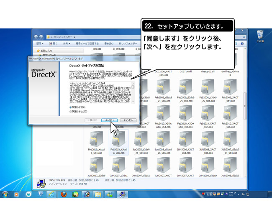Click the DXSETUP.exe icon in details pane
Viewport: 272px width, 212px height.
pyautogui.click(x=41, y=184)
